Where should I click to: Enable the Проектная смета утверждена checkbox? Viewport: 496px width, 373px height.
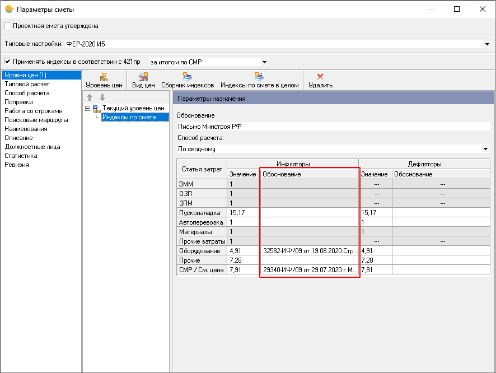pyautogui.click(x=7, y=26)
